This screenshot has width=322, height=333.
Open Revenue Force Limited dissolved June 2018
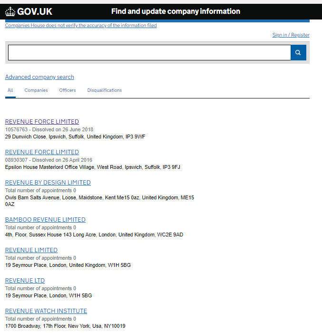[x=42, y=122]
